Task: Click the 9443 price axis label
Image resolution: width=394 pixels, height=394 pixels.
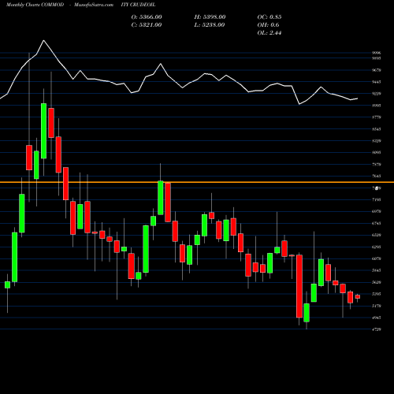Action: [x=377, y=82]
